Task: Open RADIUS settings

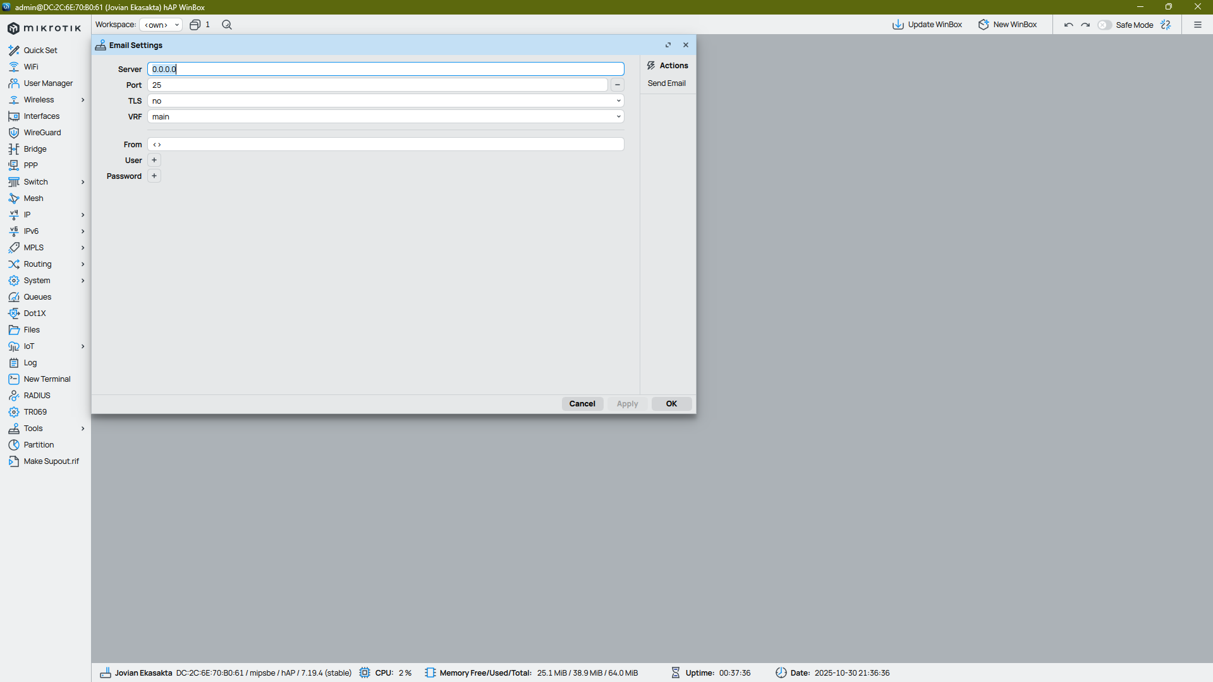Action: click(37, 396)
